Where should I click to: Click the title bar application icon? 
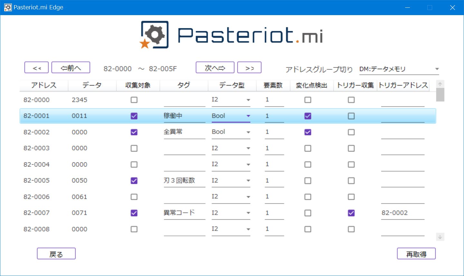tap(8, 7)
